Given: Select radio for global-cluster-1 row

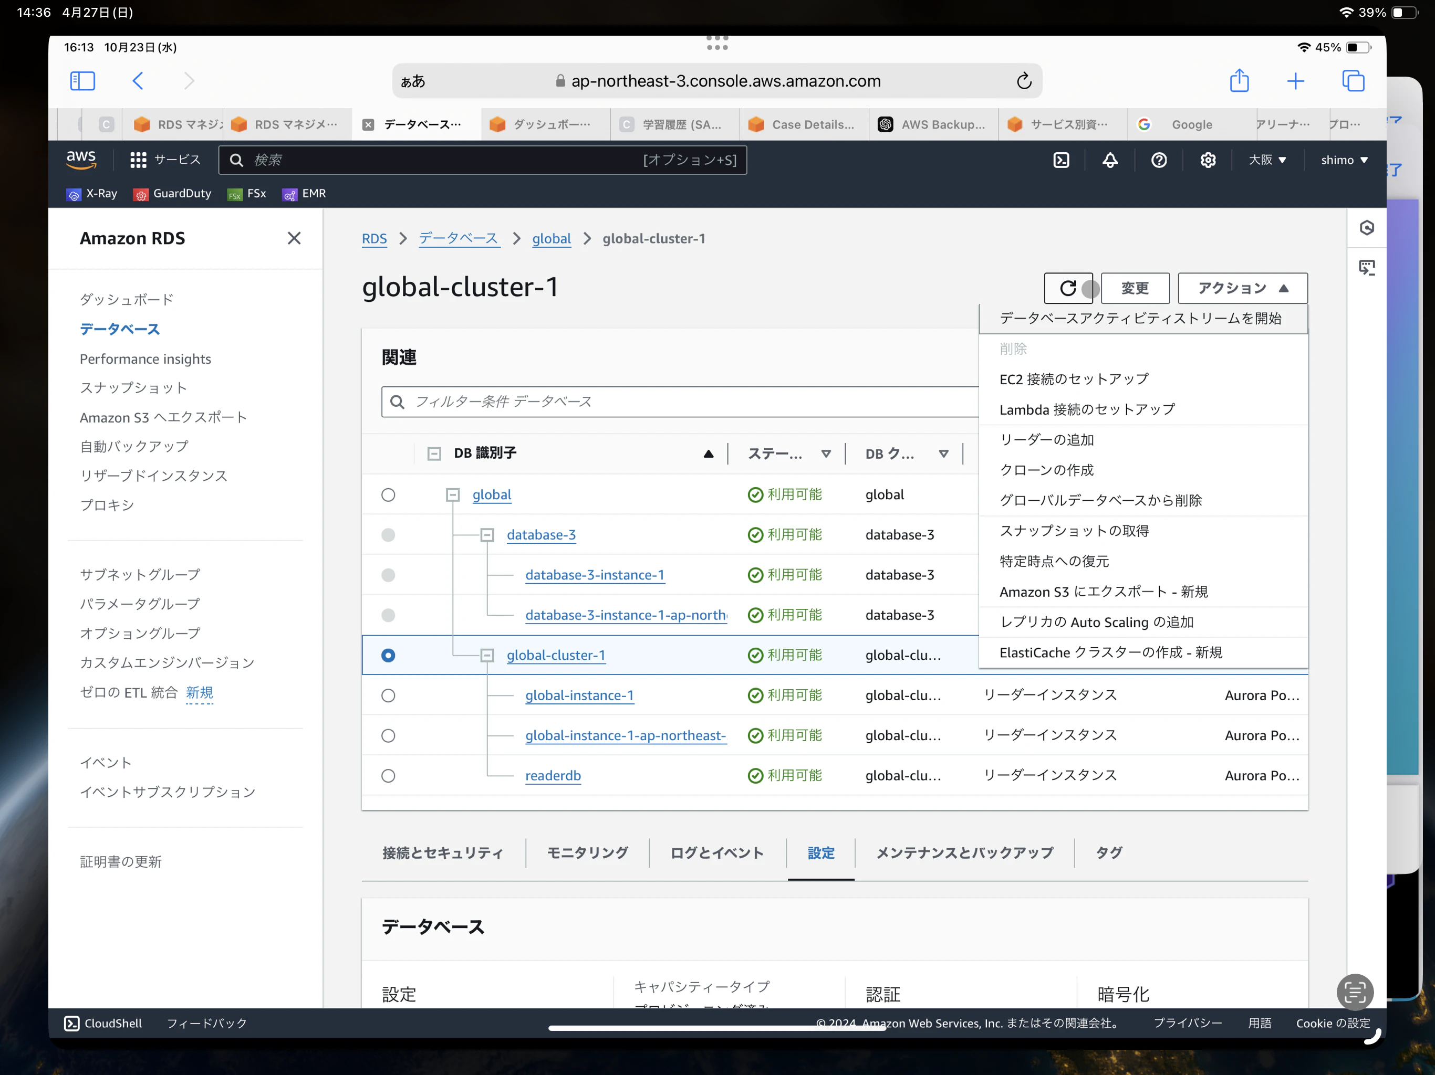Looking at the screenshot, I should [x=388, y=656].
